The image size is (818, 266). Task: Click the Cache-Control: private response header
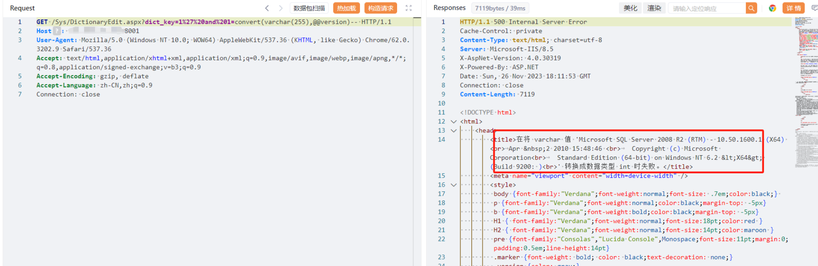tap(501, 31)
